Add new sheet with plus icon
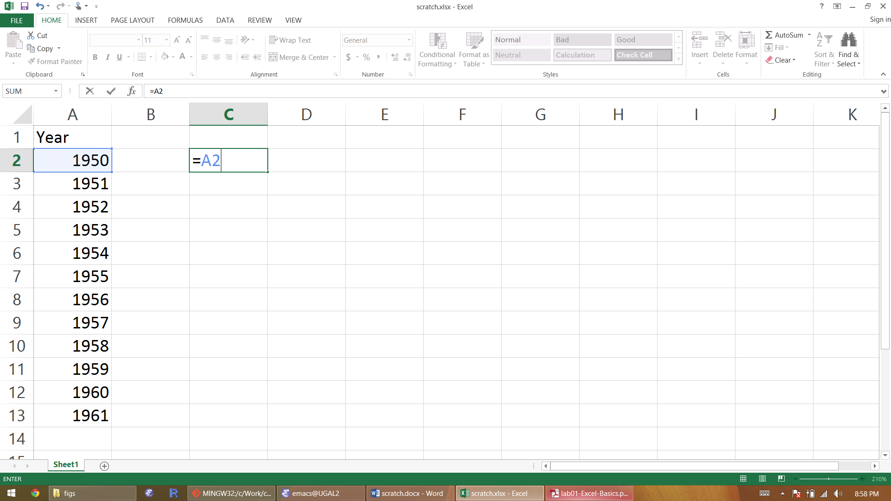Screen dimensions: 891x501 pos(104,466)
